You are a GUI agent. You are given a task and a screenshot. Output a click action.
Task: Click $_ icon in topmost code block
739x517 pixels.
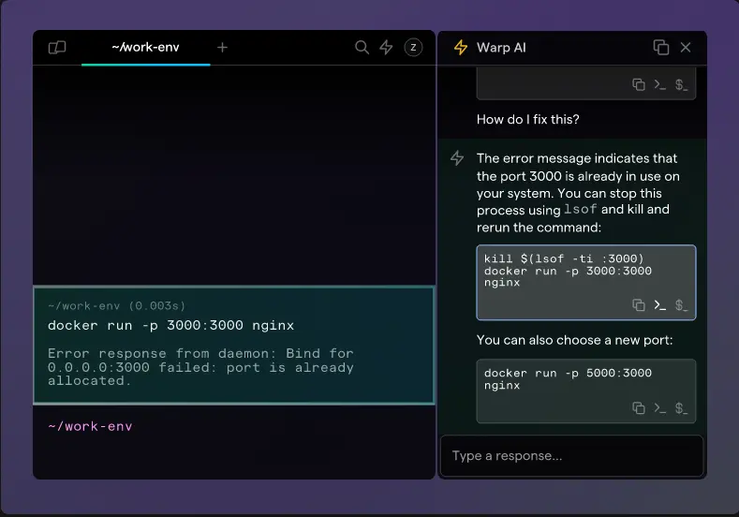tap(681, 84)
